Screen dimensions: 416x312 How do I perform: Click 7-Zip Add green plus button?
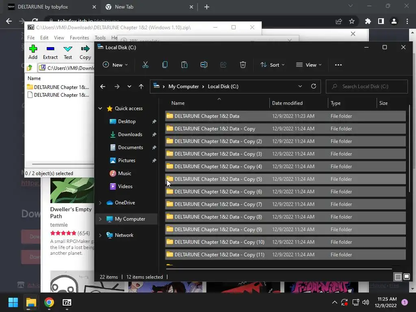(33, 52)
